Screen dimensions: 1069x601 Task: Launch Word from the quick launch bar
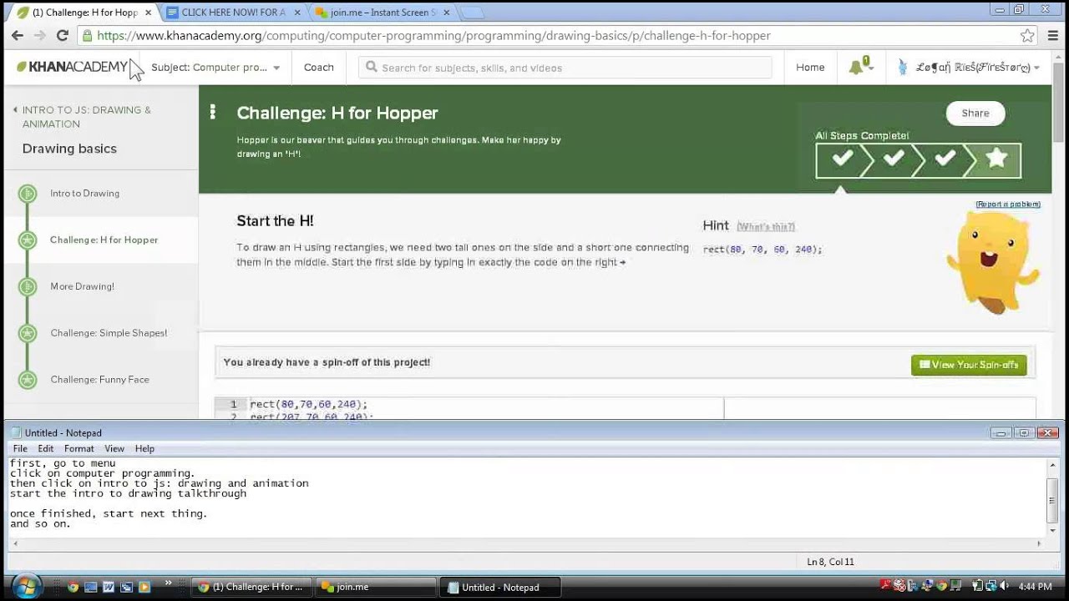tap(109, 587)
